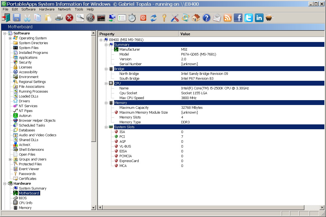
Task: Select Event Viewer in the tree
Action: tap(29, 169)
